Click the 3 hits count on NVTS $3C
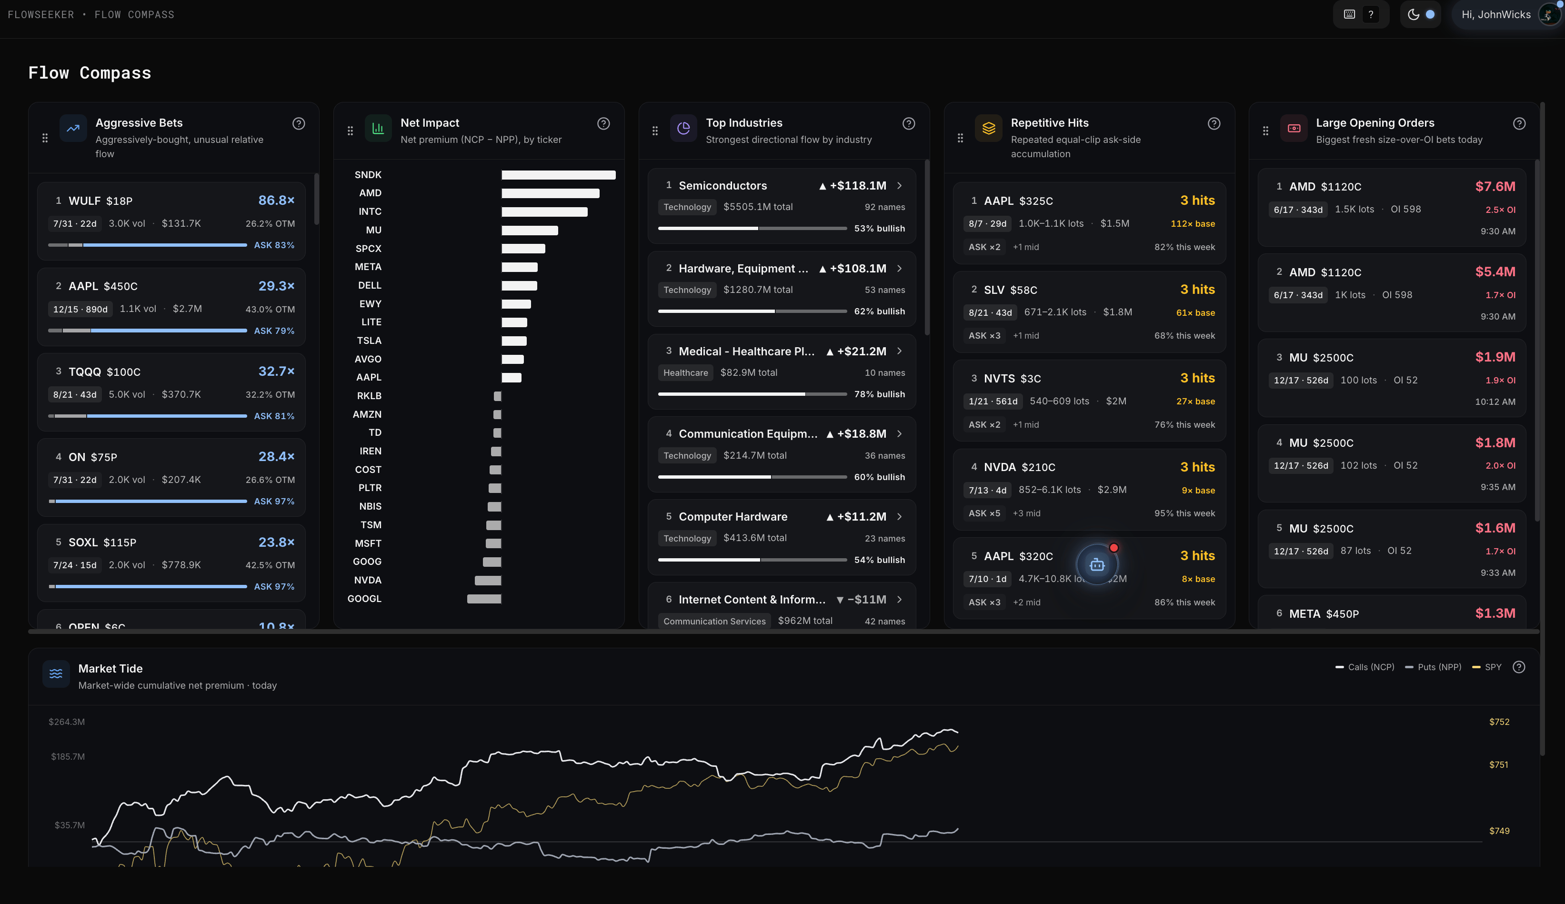Viewport: 1565px width, 904px height. tap(1197, 378)
